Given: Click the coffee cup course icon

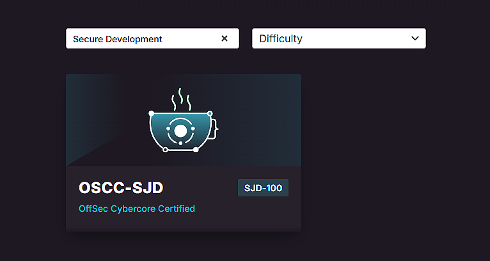Looking at the screenshot, I should (182, 128).
